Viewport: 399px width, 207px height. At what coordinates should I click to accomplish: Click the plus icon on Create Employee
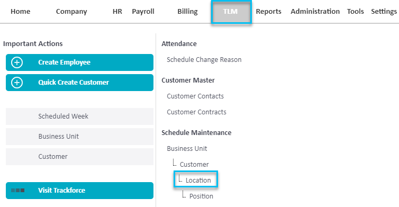tap(17, 62)
